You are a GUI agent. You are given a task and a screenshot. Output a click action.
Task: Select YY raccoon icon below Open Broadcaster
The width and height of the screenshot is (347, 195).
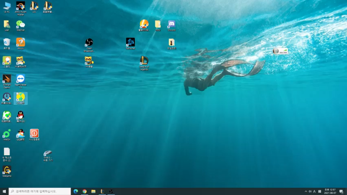[89, 62]
